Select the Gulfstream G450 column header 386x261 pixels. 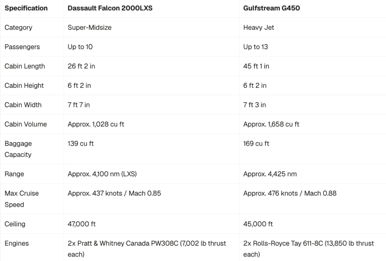[x=271, y=8]
